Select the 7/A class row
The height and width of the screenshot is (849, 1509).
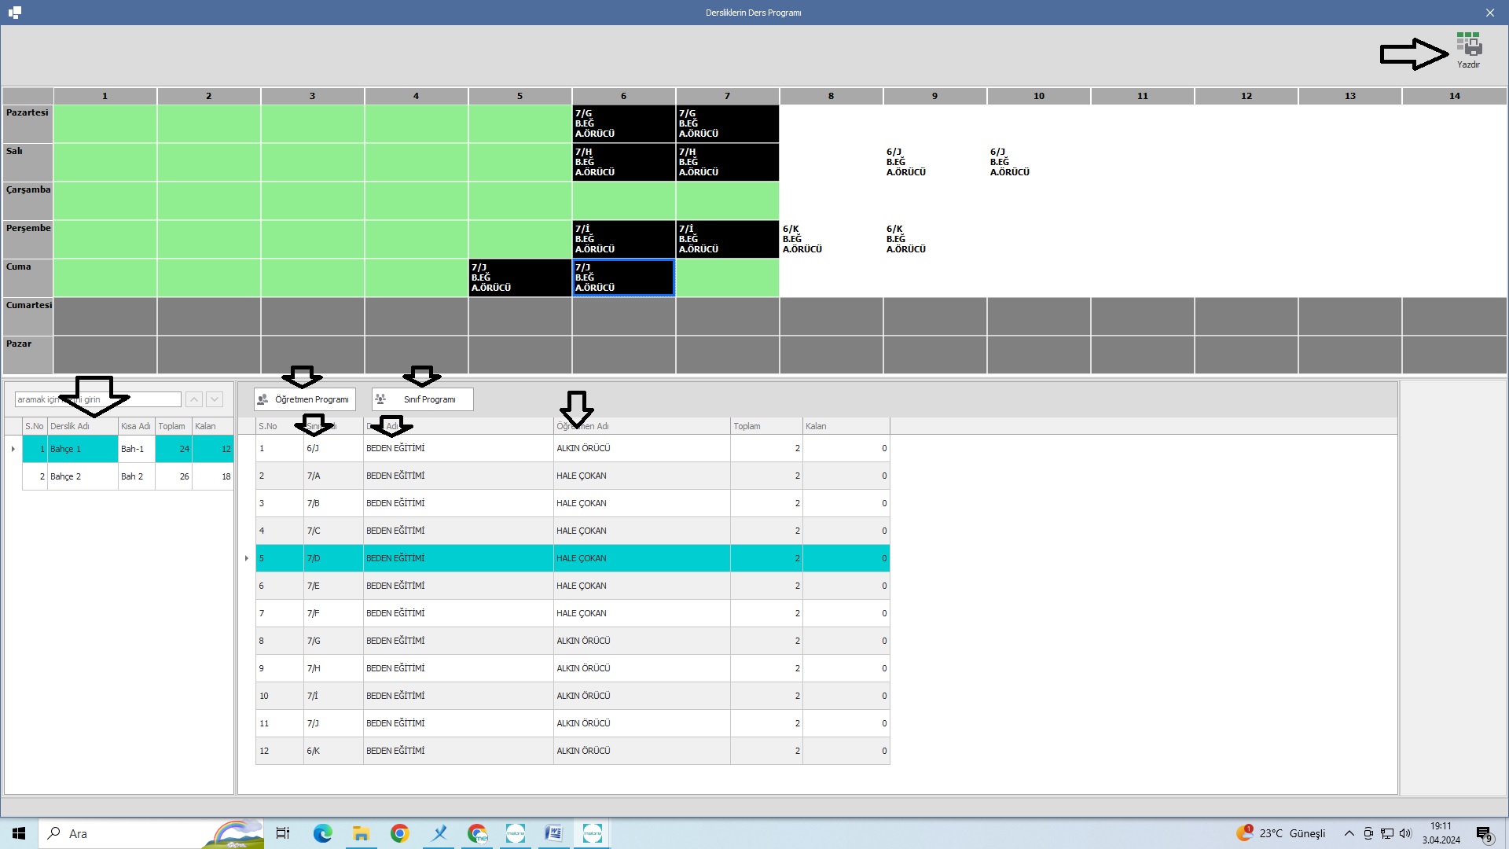[573, 476]
